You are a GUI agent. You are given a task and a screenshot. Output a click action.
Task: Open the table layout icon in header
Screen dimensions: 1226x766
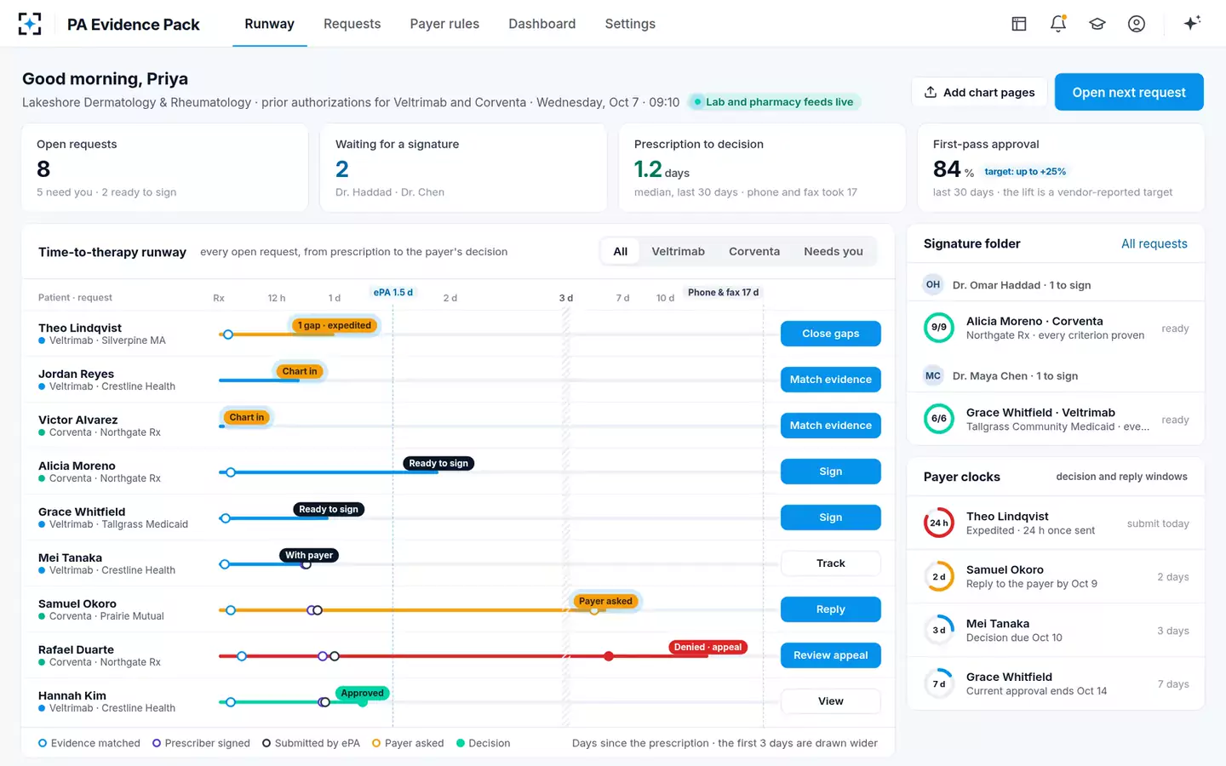(1019, 24)
